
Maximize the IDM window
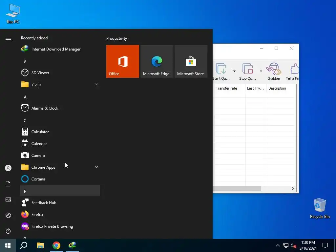click(276, 48)
